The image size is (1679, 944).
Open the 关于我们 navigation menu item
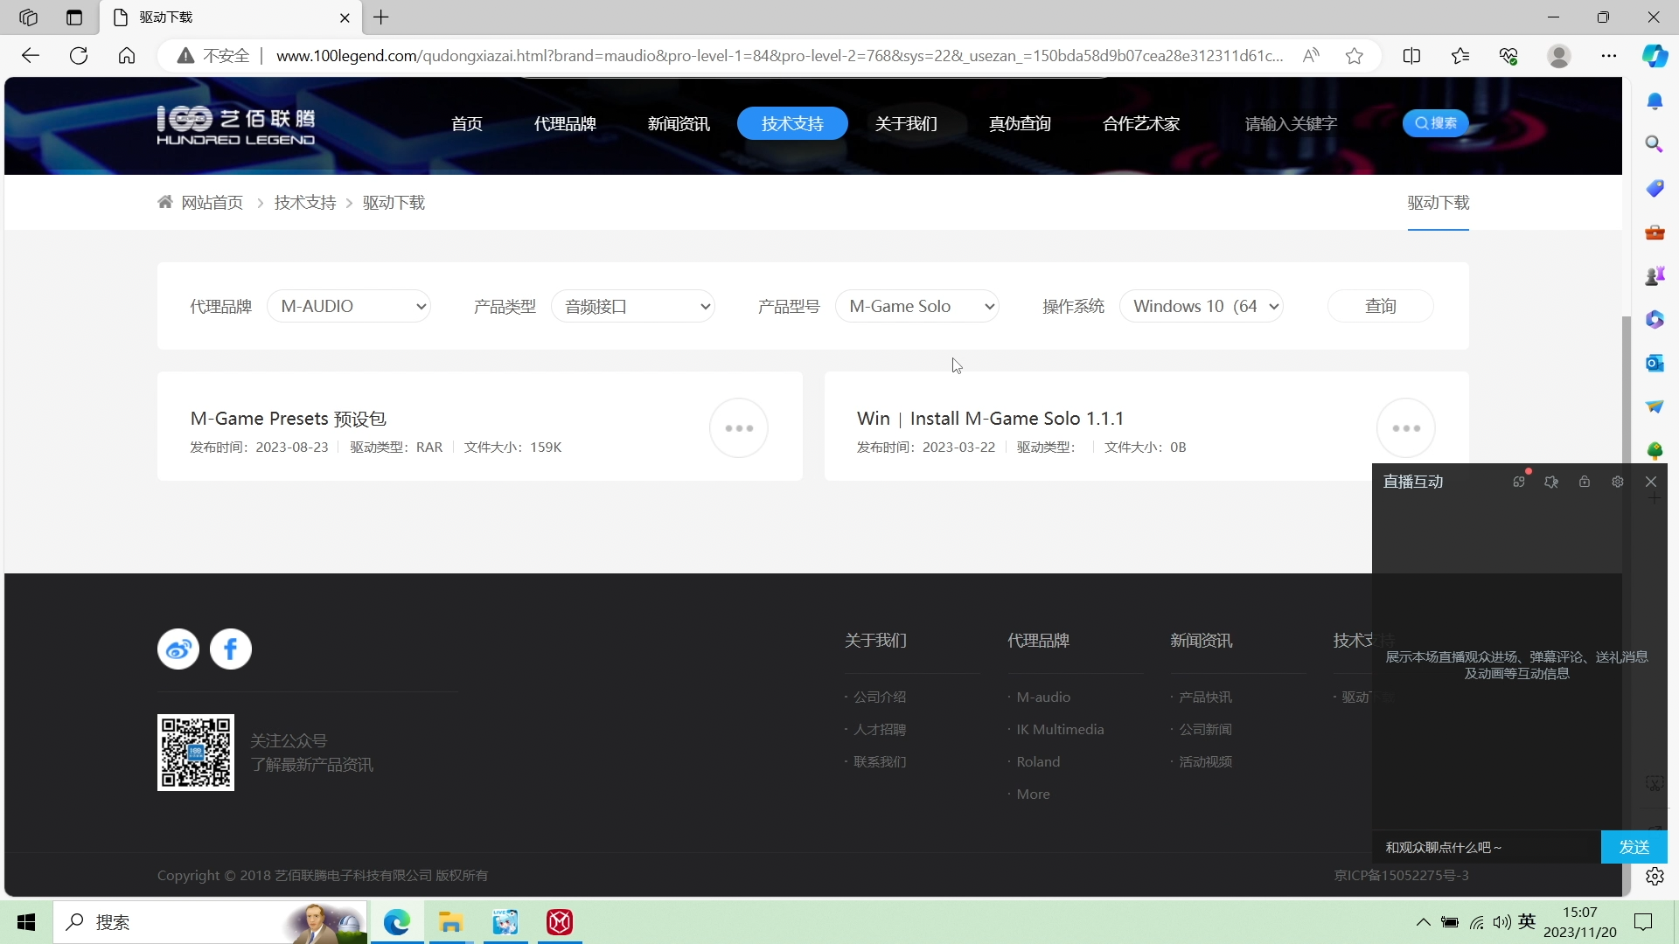coord(907,124)
